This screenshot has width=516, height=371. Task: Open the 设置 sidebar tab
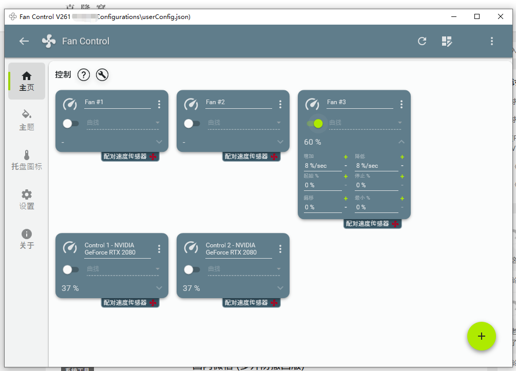pos(27,199)
